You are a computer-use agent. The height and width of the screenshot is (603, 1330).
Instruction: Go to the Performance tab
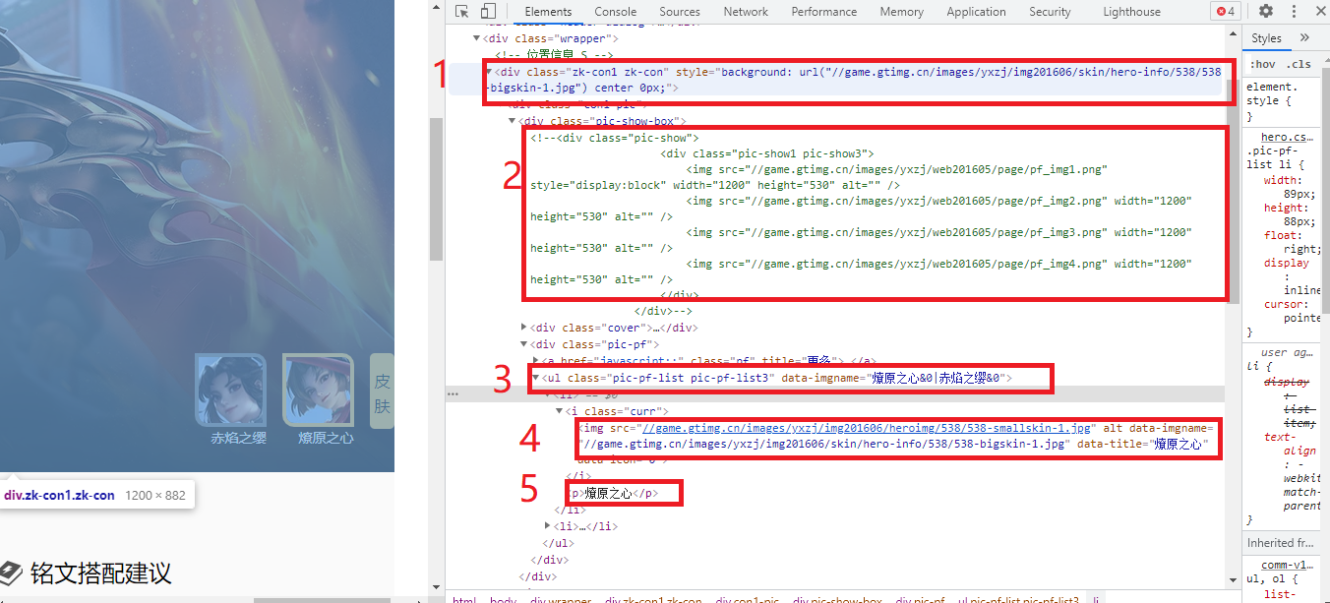(x=823, y=12)
